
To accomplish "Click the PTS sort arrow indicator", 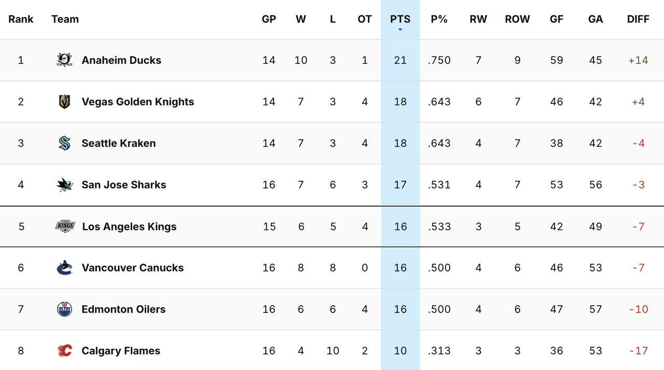I will click(x=400, y=30).
